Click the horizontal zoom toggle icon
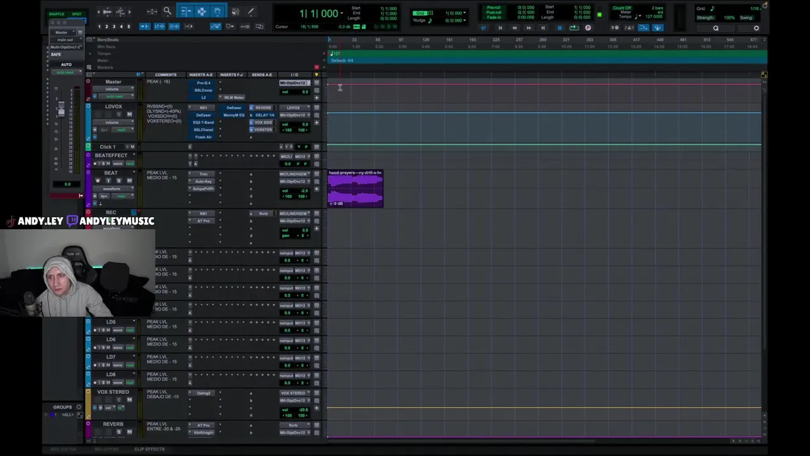The image size is (810, 456). [152, 11]
